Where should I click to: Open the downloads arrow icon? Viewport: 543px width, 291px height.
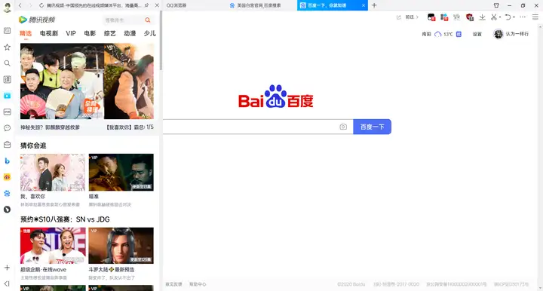(482, 17)
